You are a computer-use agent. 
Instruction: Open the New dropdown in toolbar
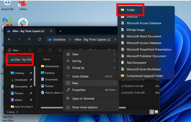[14, 50]
